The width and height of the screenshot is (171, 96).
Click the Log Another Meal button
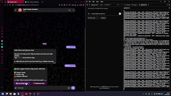(22, 83)
